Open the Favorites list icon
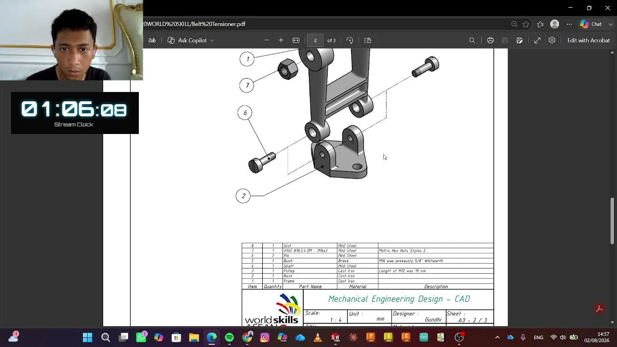This screenshot has height=347, width=617. [540, 24]
